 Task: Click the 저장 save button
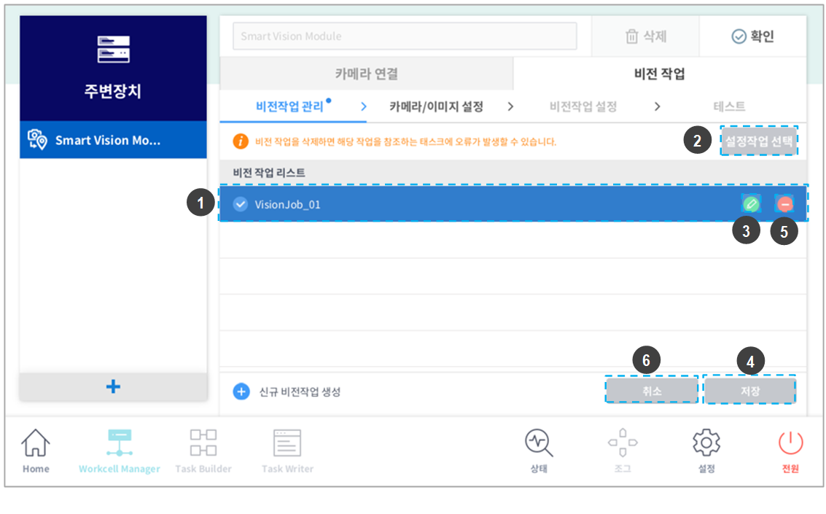749,391
